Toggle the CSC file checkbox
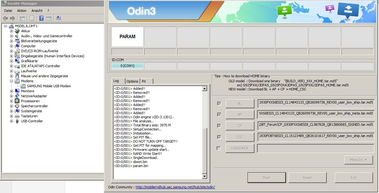This screenshot has height=193, width=379. [x=219, y=137]
